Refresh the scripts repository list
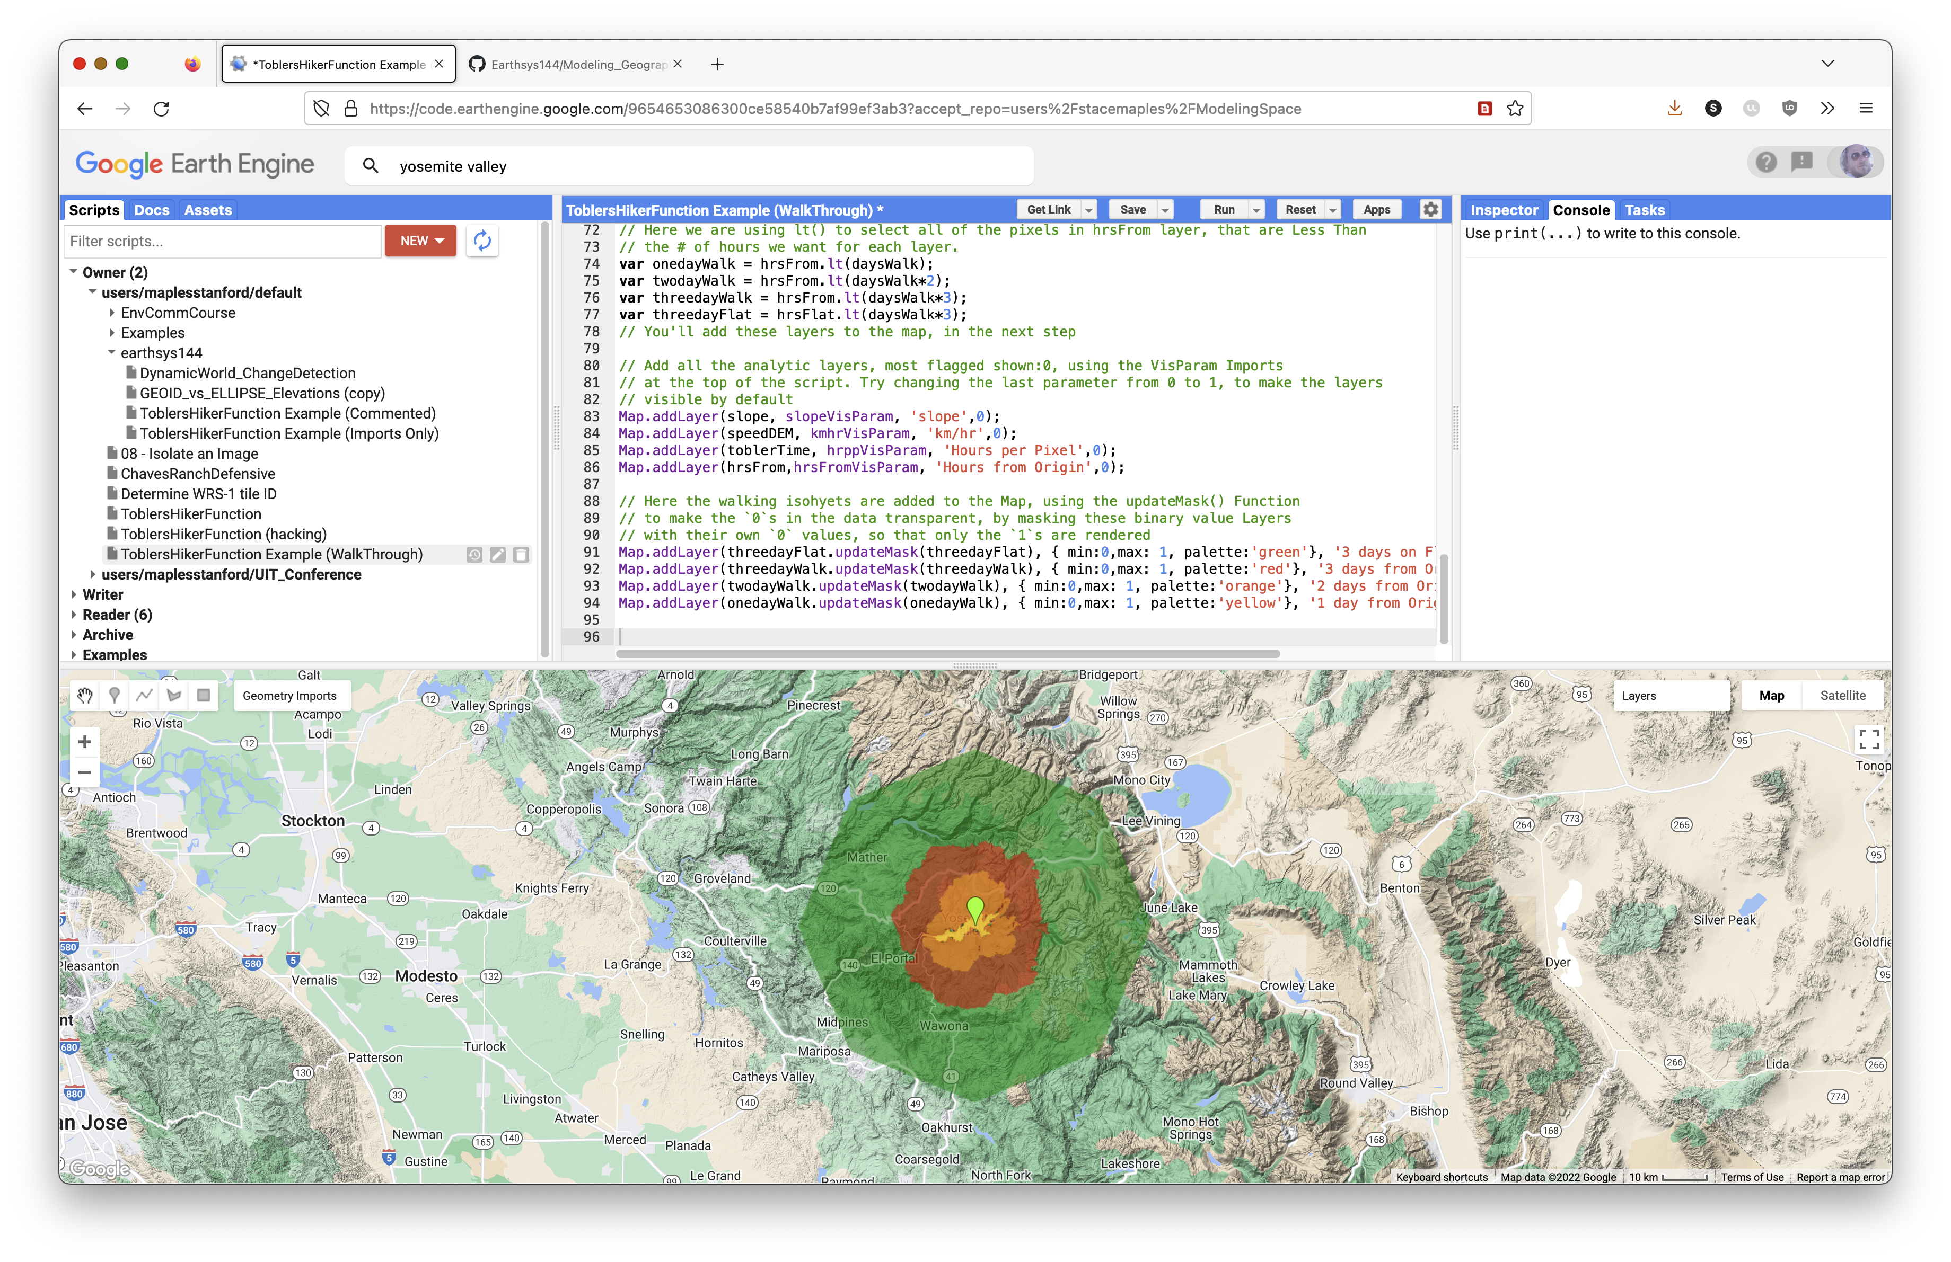The image size is (1951, 1262). coord(482,241)
